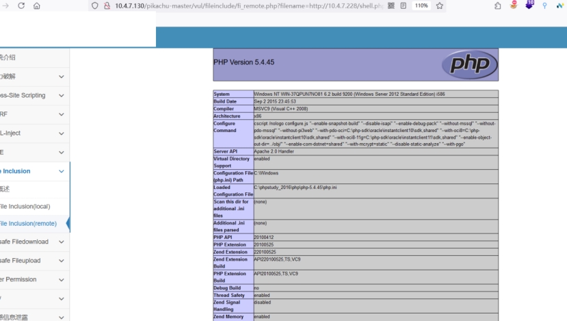The height and width of the screenshot is (321, 567).
Task: Bookmark this page with the star icon
Action: [439, 5]
